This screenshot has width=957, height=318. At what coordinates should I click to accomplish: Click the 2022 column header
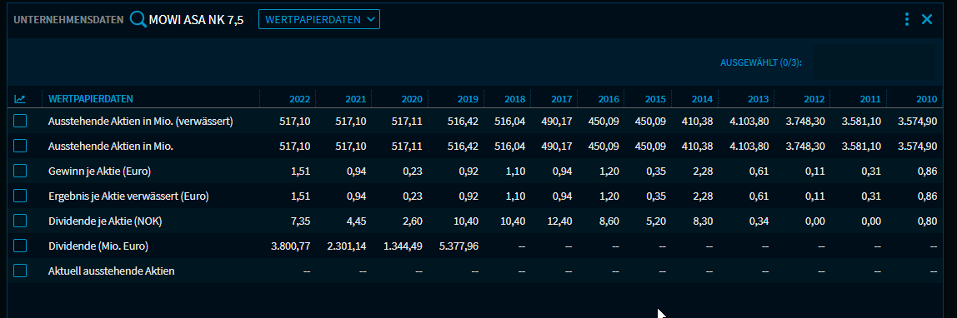pos(299,99)
